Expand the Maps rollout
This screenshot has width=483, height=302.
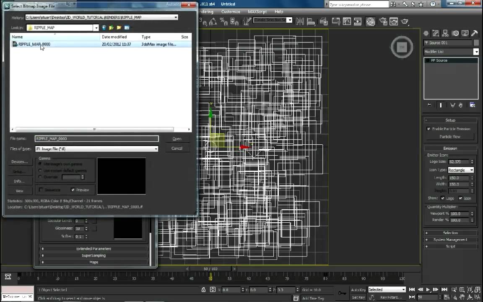pyautogui.click(x=93, y=262)
